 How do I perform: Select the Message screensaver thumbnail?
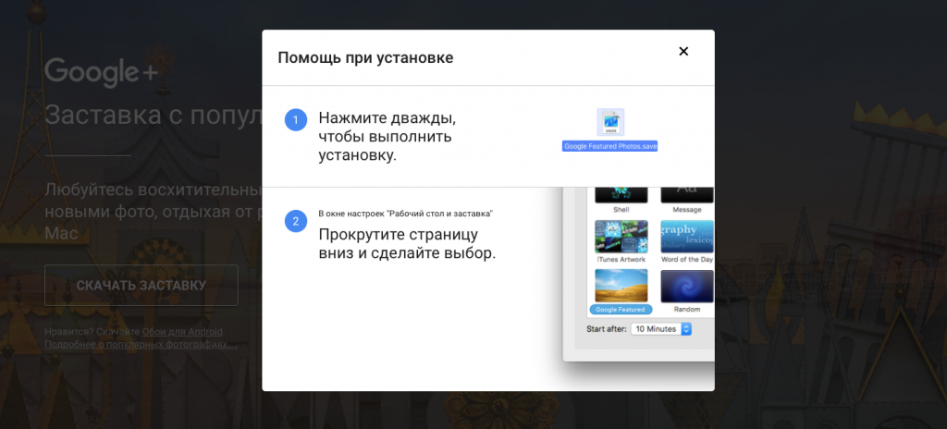[687, 194]
